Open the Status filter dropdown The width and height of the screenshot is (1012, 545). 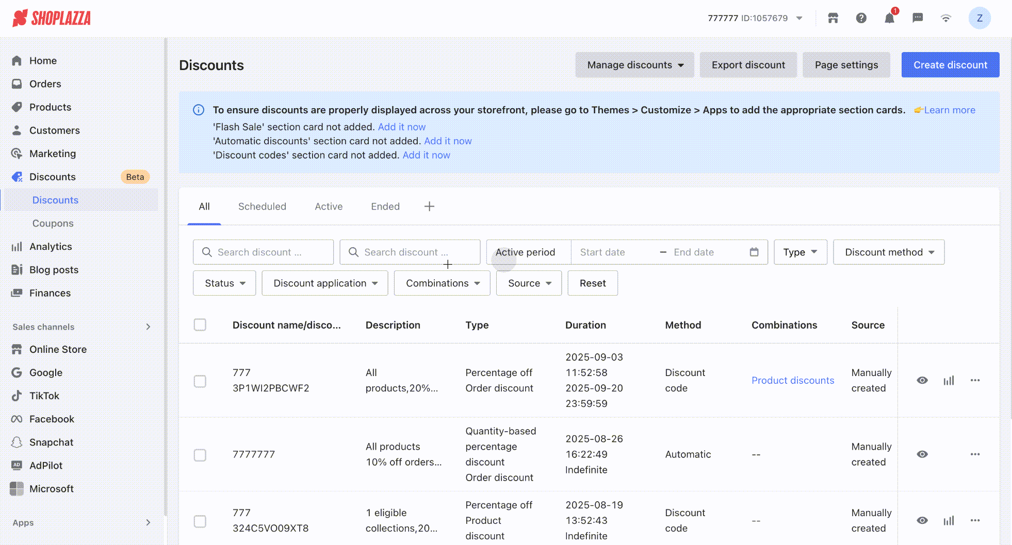[x=224, y=283]
